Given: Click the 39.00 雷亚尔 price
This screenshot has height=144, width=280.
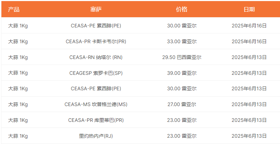Looking at the screenshot, I should 182,73.
